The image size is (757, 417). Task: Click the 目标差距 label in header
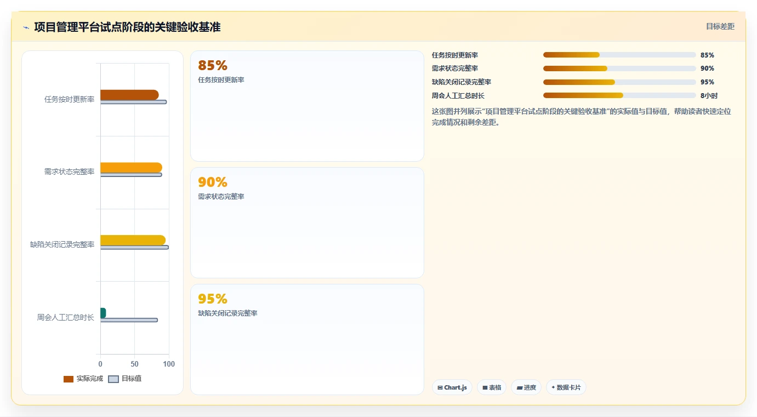point(720,26)
